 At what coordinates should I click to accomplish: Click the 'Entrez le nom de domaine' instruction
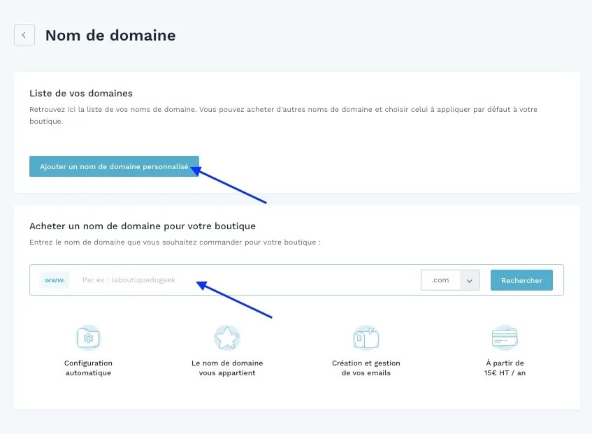[175, 242]
